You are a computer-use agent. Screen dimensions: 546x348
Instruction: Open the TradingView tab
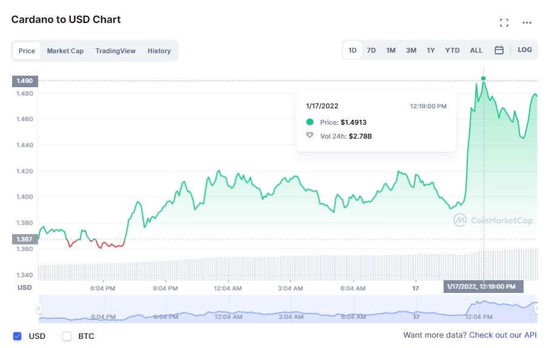[x=116, y=51]
